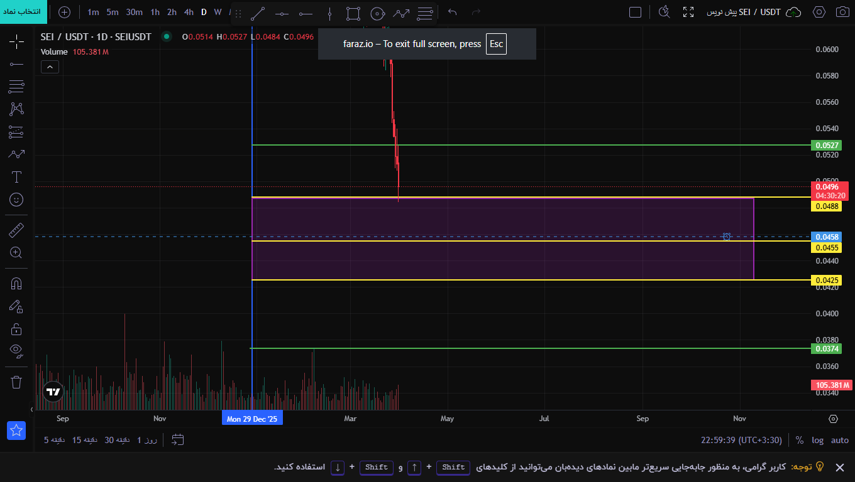
Task: Select the Rectangle tool in floating toolbar
Action: coord(353,13)
